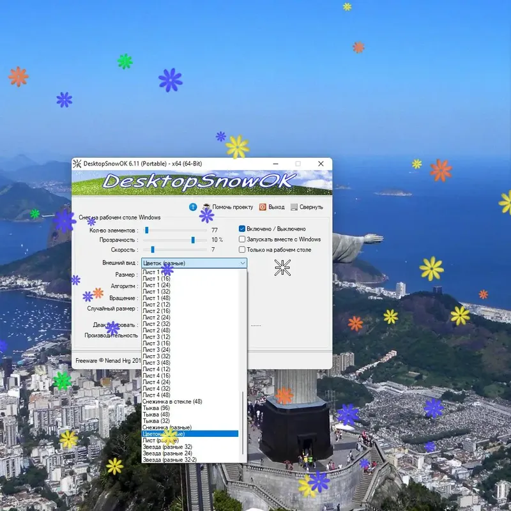Click the Выход exit button label
This screenshot has width=511, height=511.
277,207
